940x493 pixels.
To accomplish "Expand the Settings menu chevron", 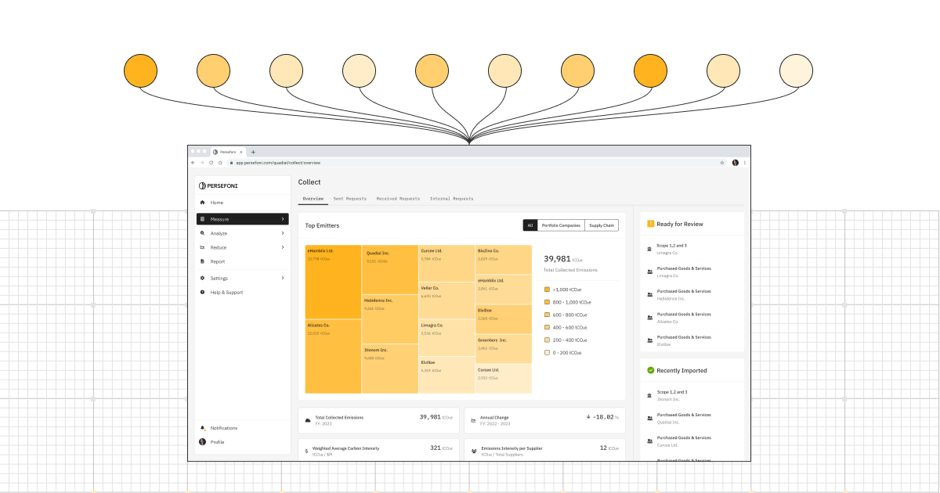I will [x=283, y=278].
